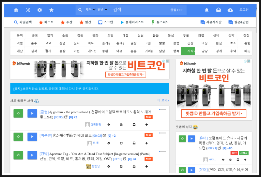The width and height of the screenshot is (261, 177).
Task: Click the shuffle random icon in header
Action: pos(28,10)
